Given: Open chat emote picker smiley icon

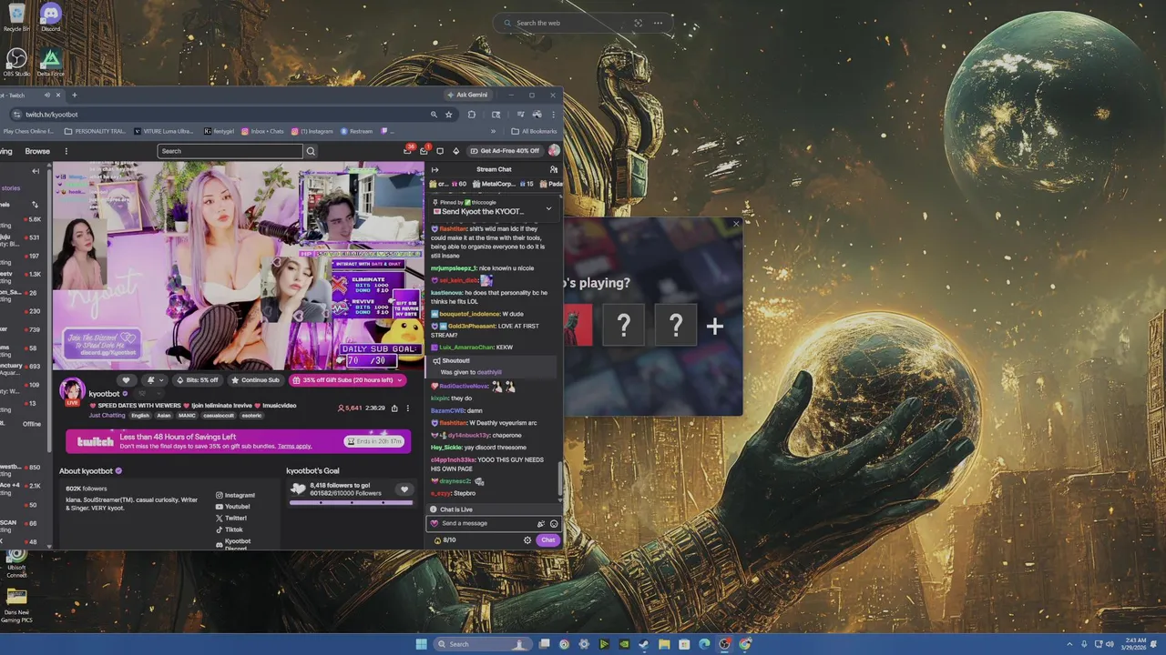Looking at the screenshot, I should coord(554,523).
